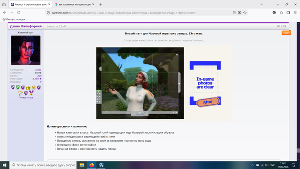Click the taskbar search box
The width and height of the screenshot is (300, 169).
[43, 165]
